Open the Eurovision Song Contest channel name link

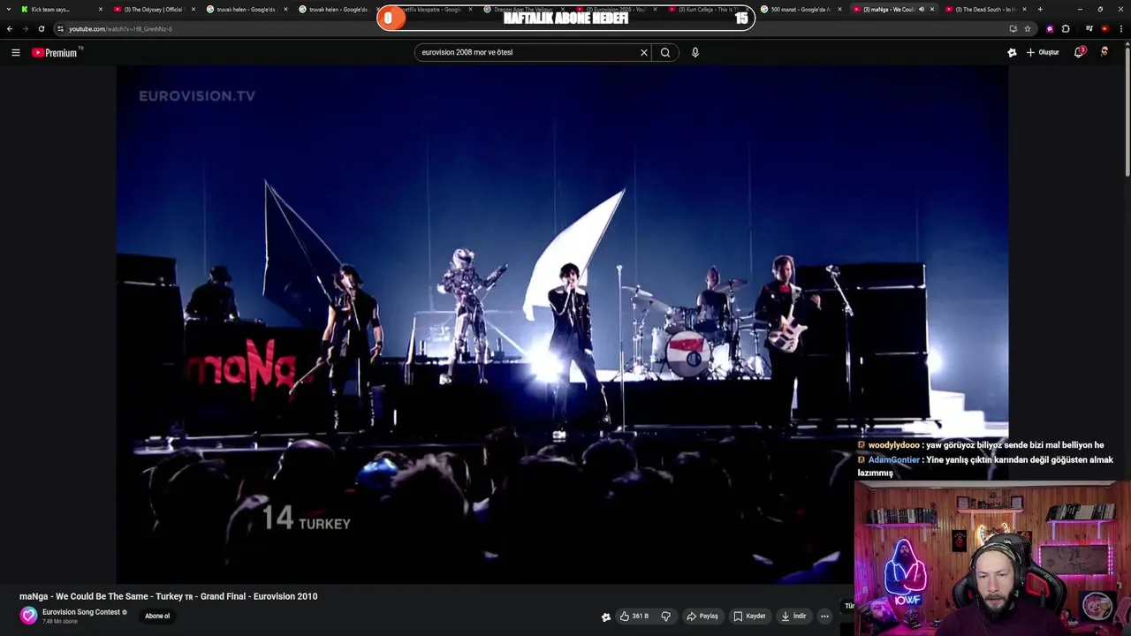click(x=81, y=612)
